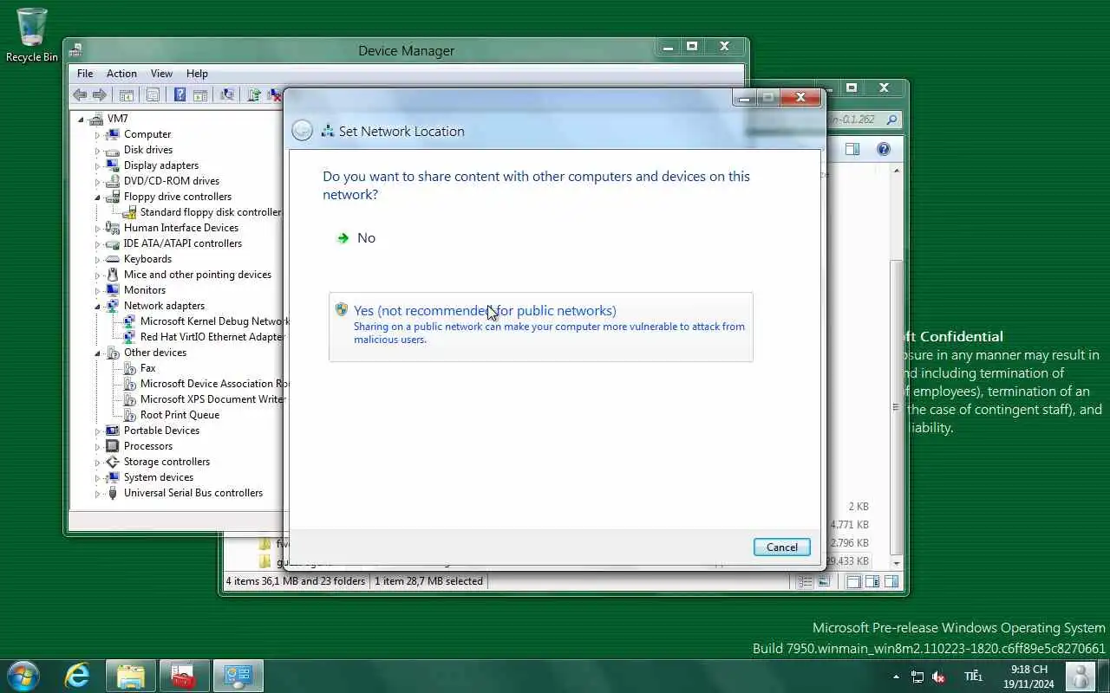The height and width of the screenshot is (693, 1110).
Task: Click the Explorer window vertical scrollbar thumb
Action: pyautogui.click(x=896, y=407)
